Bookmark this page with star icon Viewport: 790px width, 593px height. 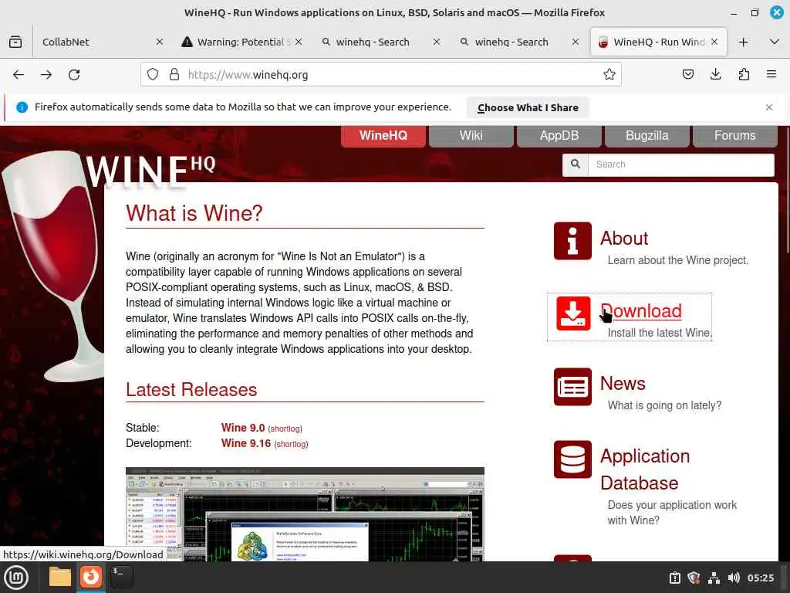[609, 75]
